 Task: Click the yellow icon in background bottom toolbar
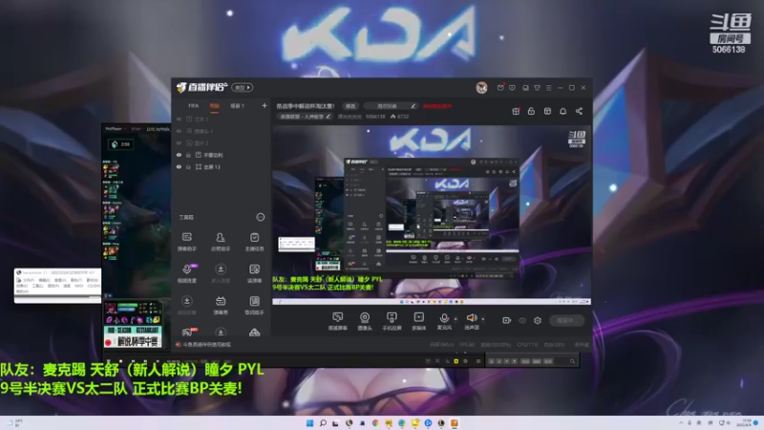coord(456,361)
